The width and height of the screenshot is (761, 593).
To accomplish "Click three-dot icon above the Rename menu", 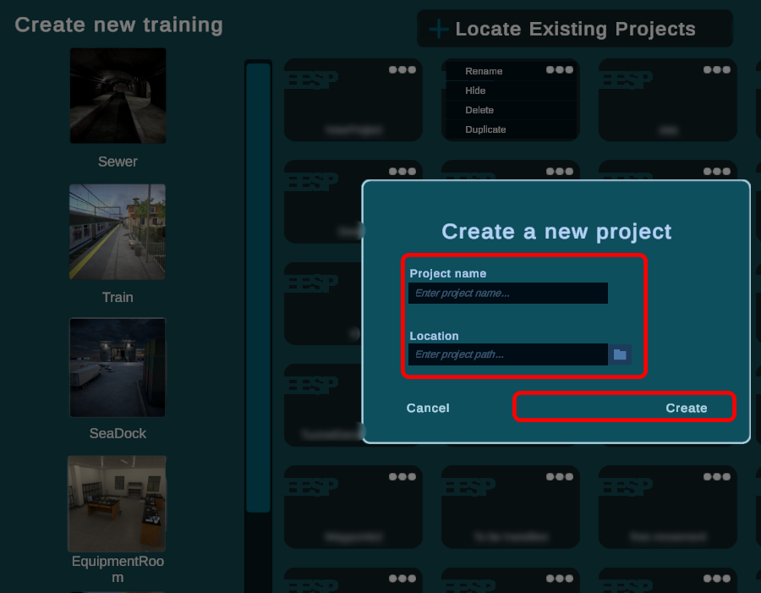I will pyautogui.click(x=560, y=70).
